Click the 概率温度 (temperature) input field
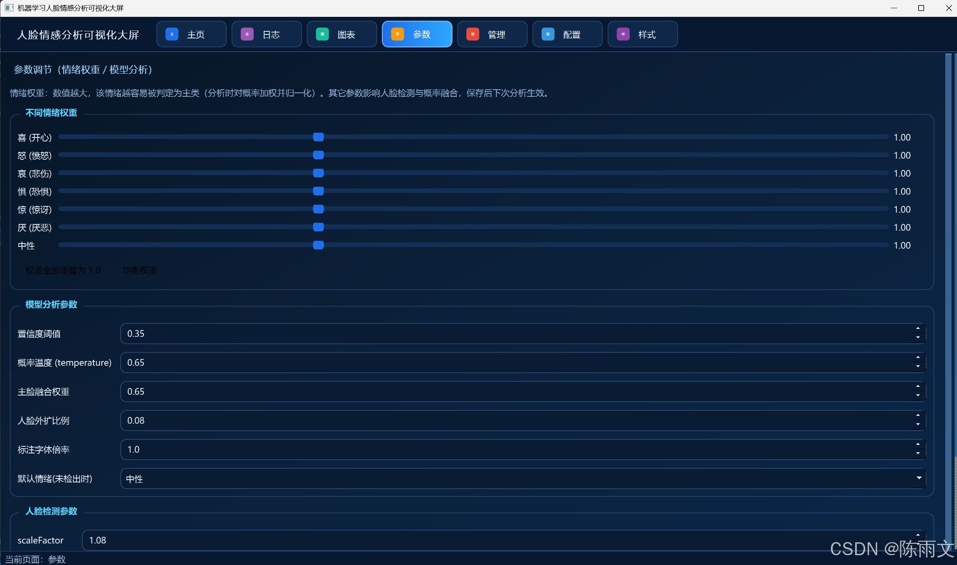 (x=523, y=363)
